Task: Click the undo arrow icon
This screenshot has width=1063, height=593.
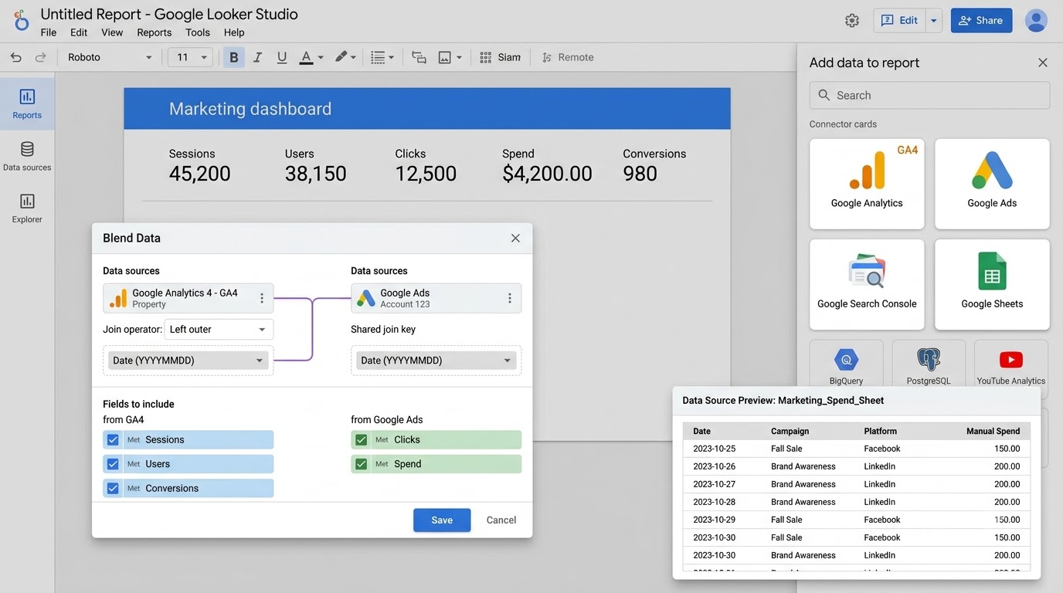Action: click(x=16, y=57)
